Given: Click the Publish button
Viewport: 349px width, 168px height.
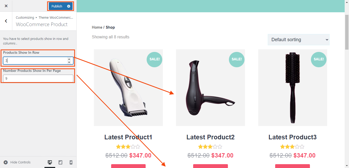Looking at the screenshot, I should tap(57, 6).
